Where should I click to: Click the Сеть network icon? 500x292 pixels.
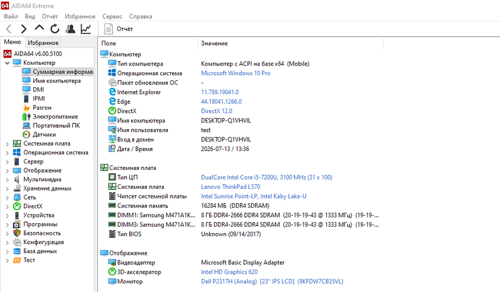click(17, 197)
